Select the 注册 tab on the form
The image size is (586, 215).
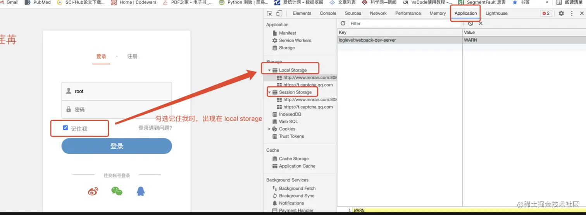(x=133, y=56)
